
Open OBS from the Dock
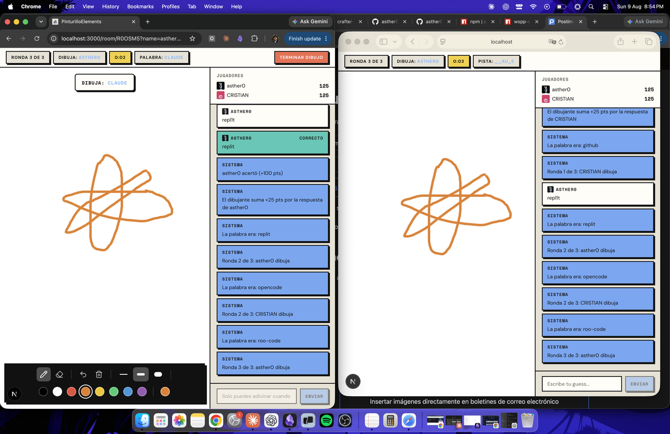pyautogui.click(x=345, y=420)
